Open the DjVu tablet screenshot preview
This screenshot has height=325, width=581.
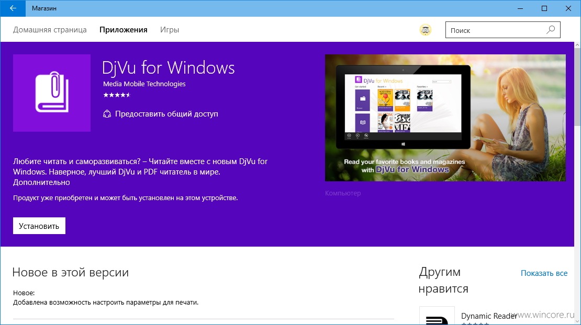pos(445,118)
